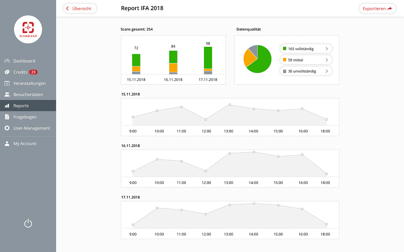This screenshot has height=252, width=404.
Task: Click the Dashboard gauge icon
Action: pyautogui.click(x=7, y=61)
